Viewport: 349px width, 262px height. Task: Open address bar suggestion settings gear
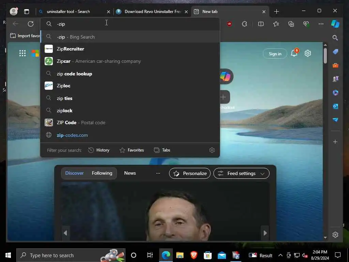(x=212, y=150)
